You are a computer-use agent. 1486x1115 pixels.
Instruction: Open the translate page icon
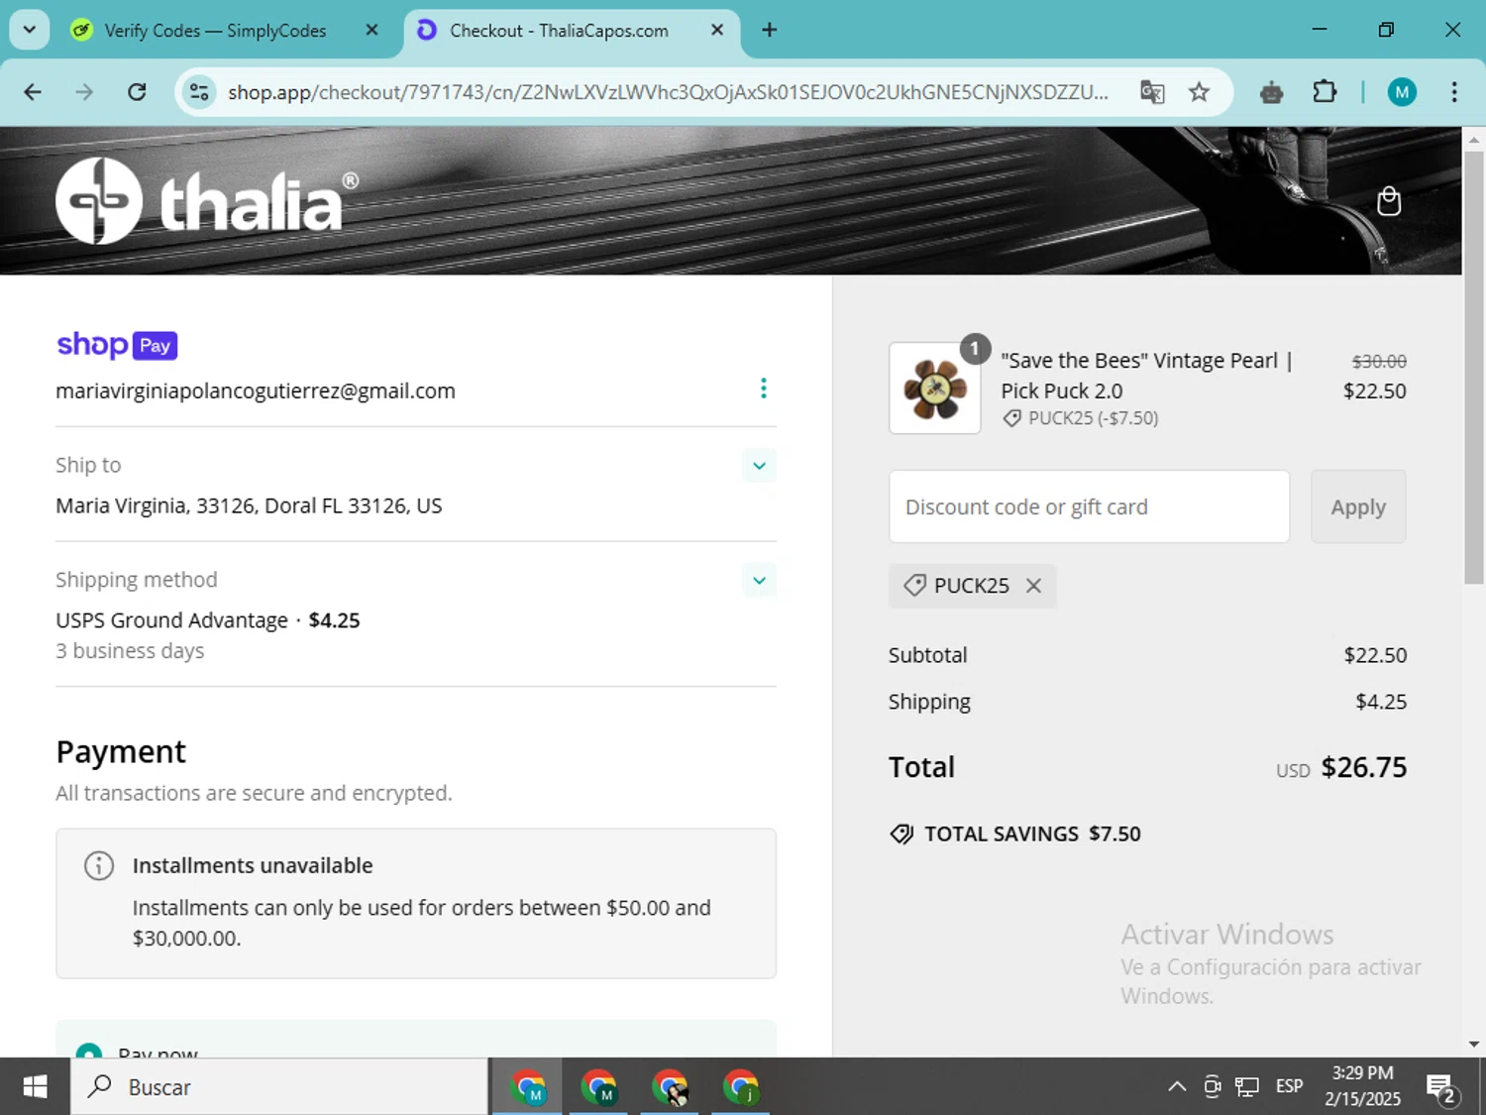pos(1151,92)
